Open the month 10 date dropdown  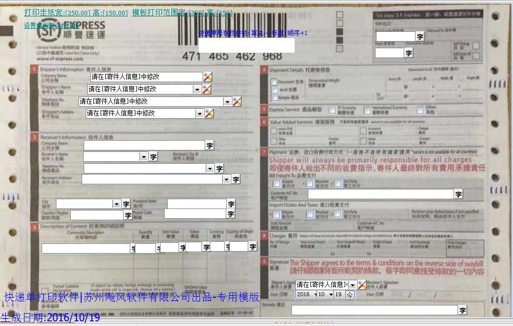[x=331, y=295]
